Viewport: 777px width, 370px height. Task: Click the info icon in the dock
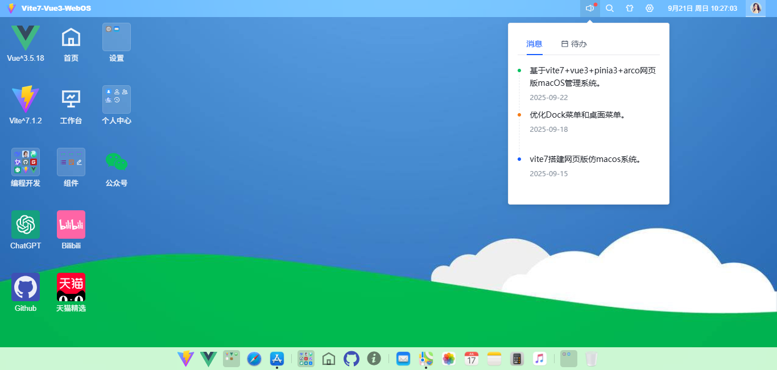pos(374,359)
